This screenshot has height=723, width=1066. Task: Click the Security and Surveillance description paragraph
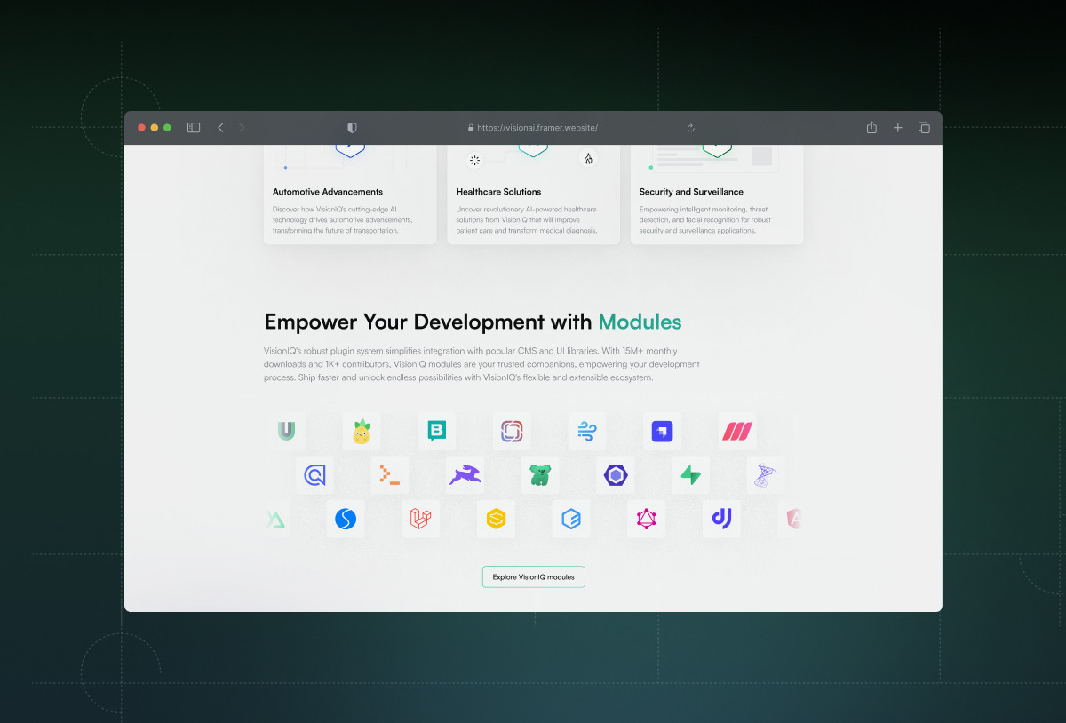point(705,220)
